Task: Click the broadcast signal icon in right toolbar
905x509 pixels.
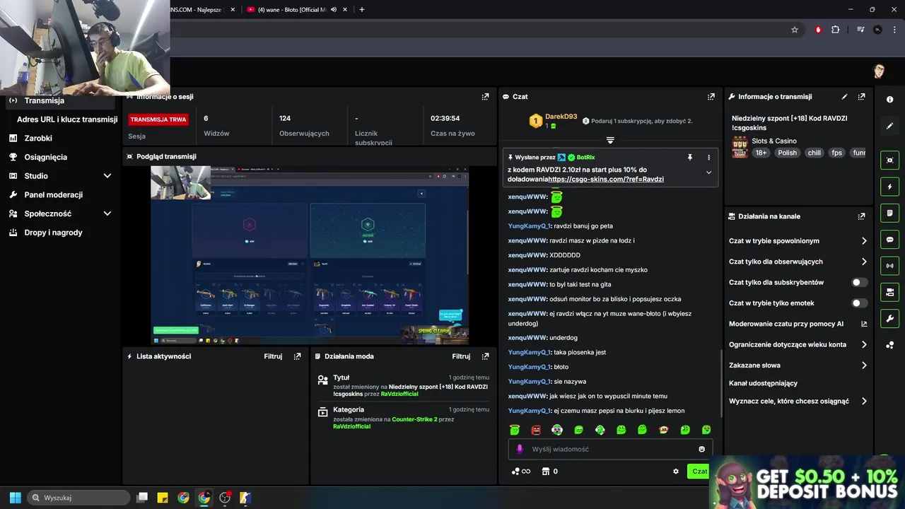Action: click(x=889, y=266)
